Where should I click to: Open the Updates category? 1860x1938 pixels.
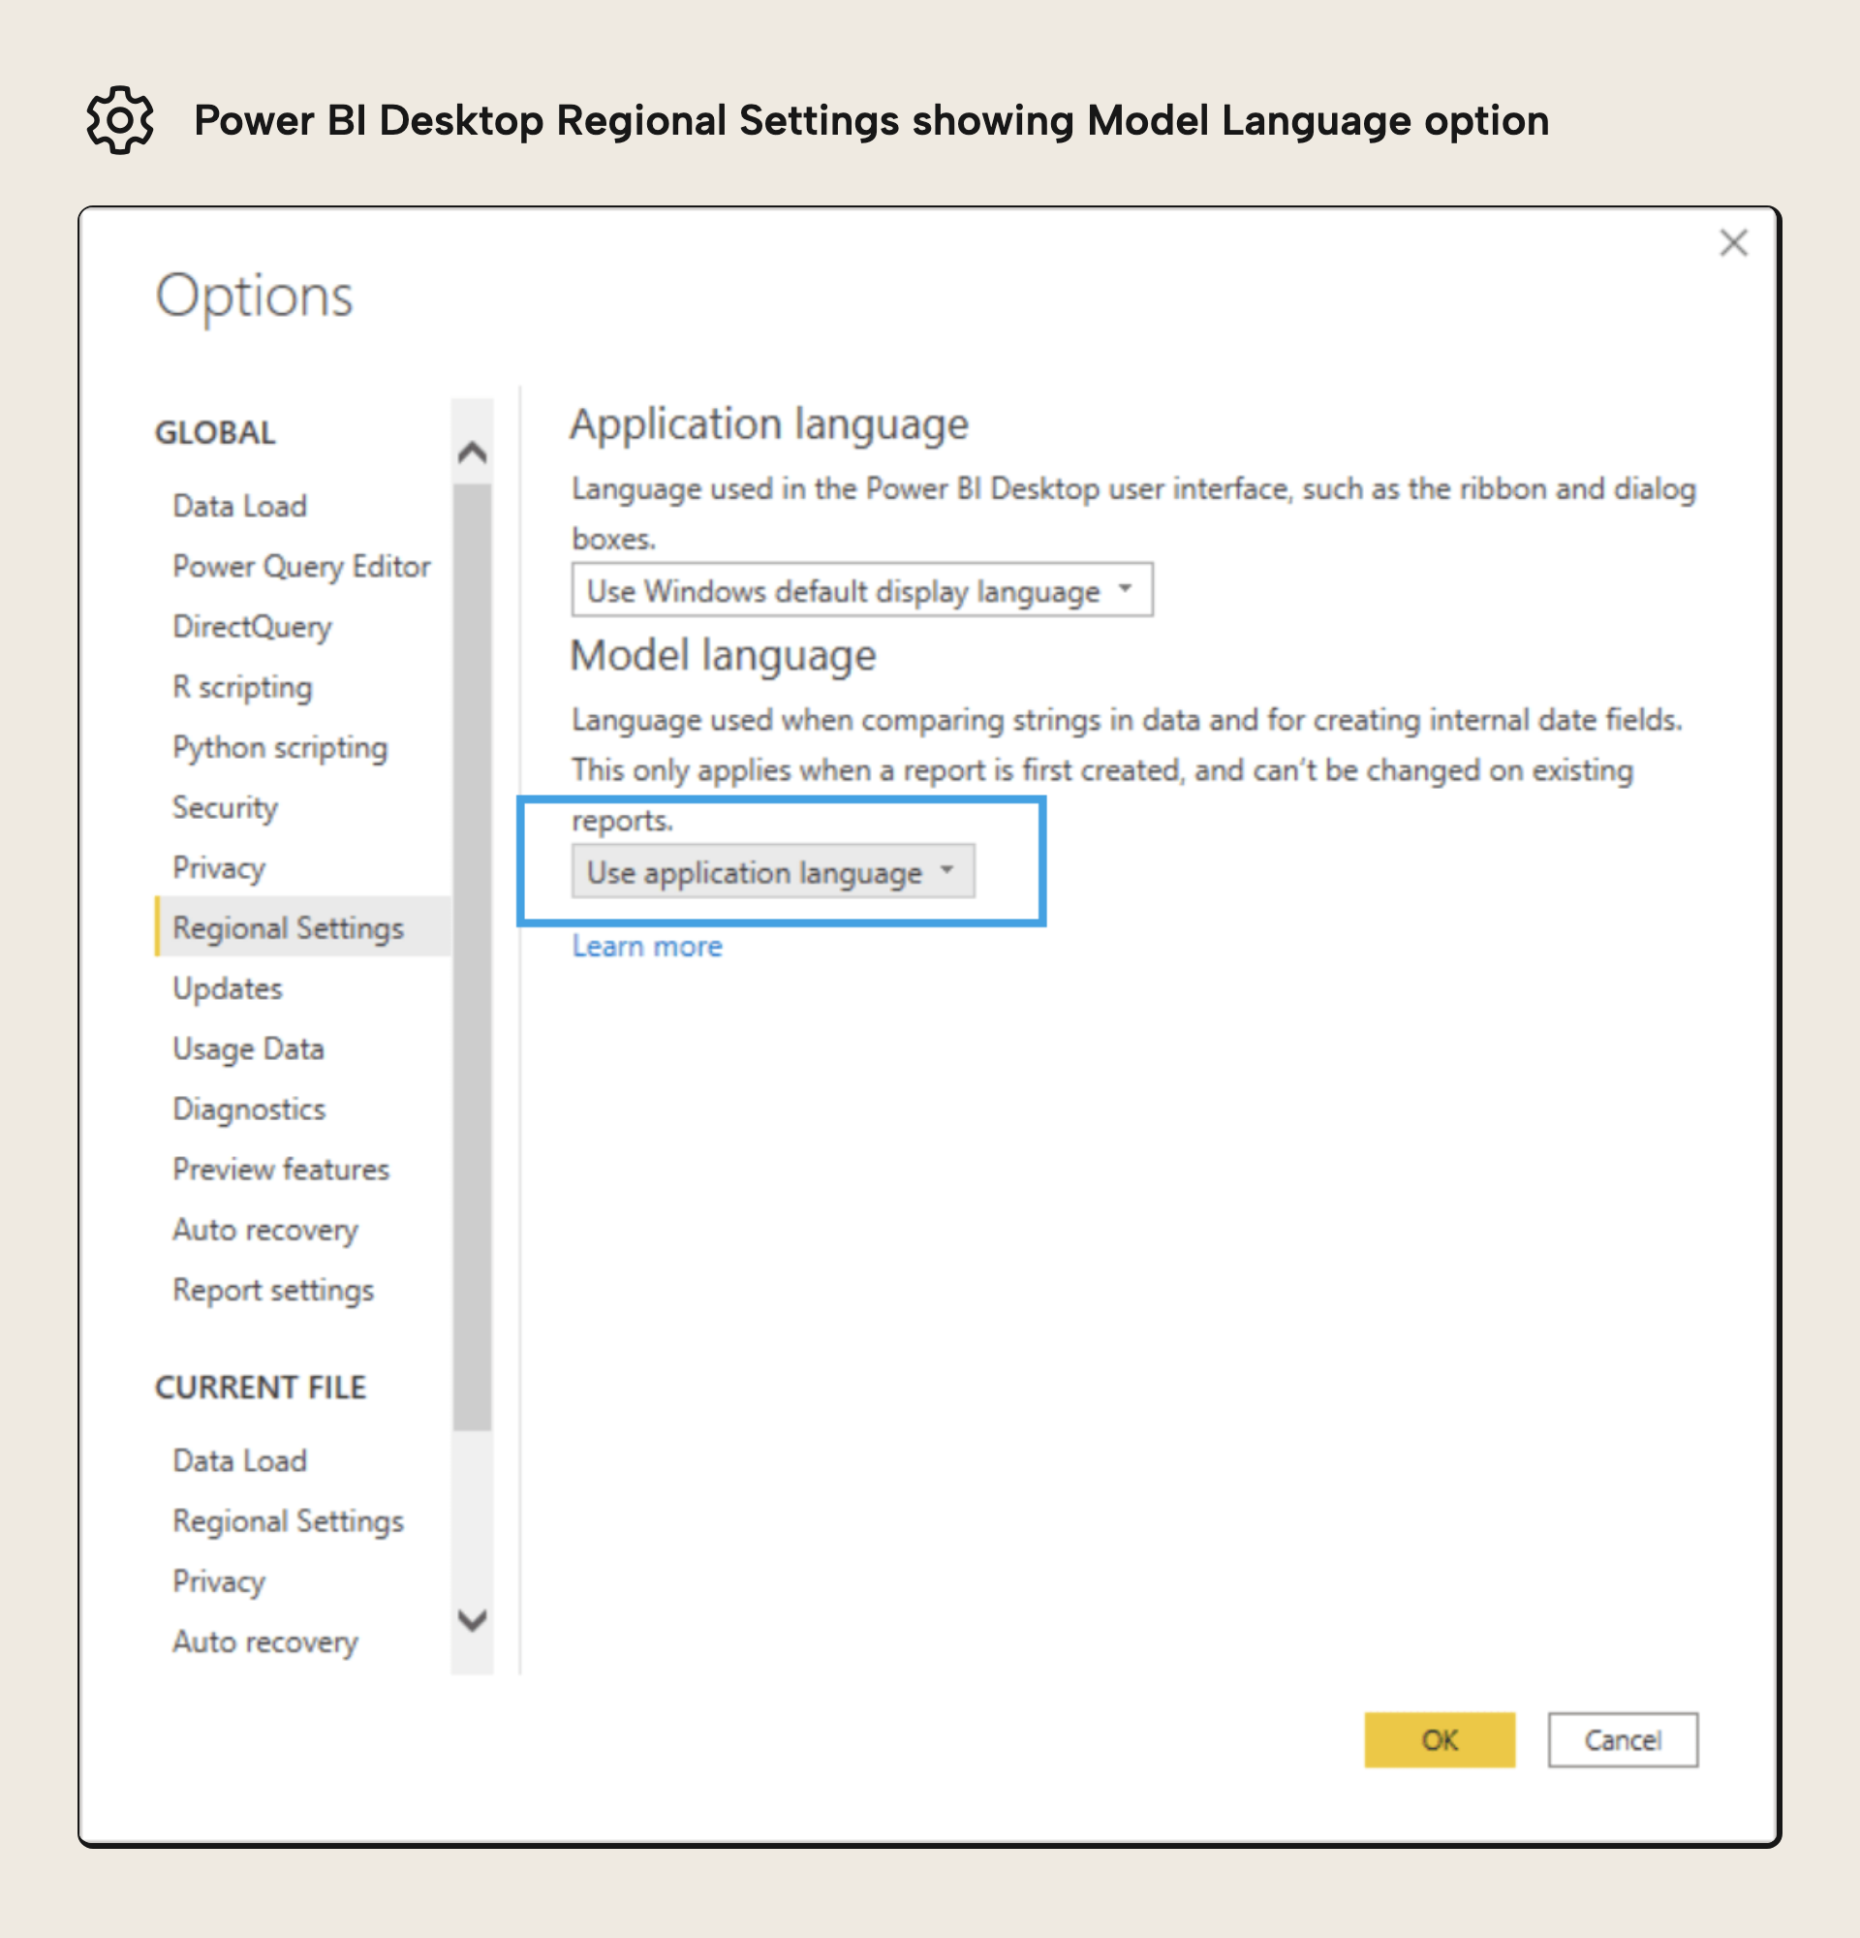pyautogui.click(x=228, y=988)
